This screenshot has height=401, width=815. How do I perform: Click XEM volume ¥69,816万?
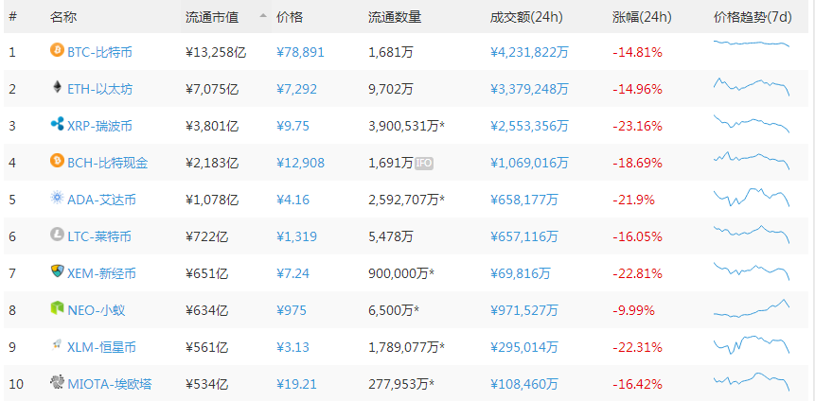[521, 273]
